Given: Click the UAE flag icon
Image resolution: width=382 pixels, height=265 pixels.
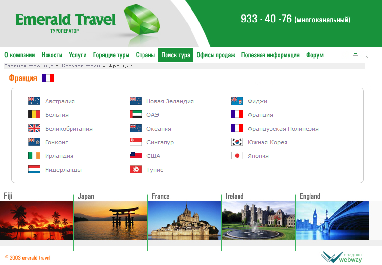Looking at the screenshot, I should 136,114.
